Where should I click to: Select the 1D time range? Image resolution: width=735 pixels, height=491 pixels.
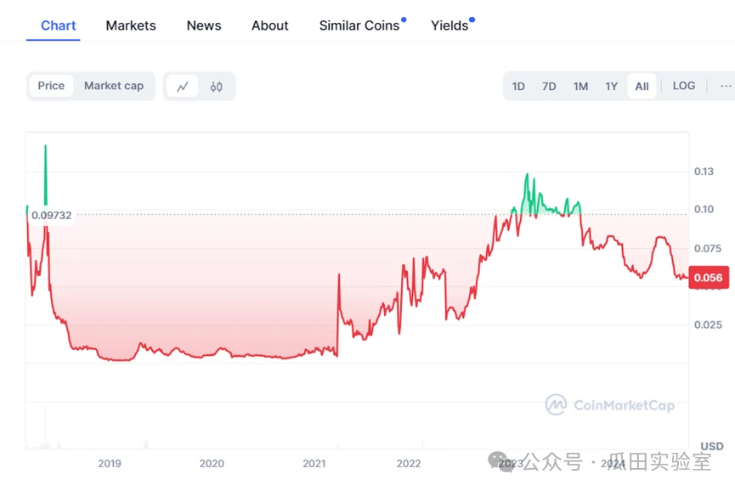pyautogui.click(x=518, y=86)
